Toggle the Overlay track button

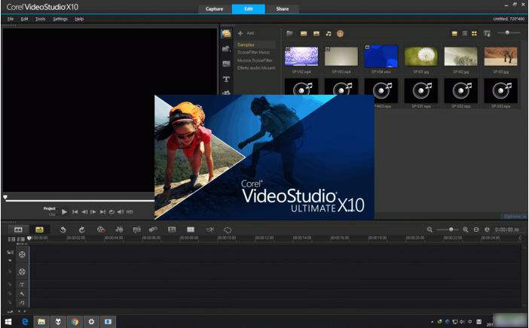point(22,272)
